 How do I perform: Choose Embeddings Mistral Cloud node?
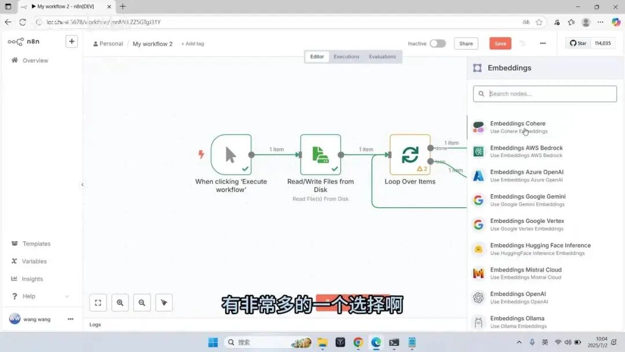click(545, 273)
